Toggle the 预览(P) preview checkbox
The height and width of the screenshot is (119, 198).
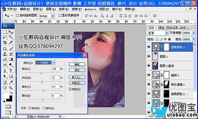[x=70, y=89]
